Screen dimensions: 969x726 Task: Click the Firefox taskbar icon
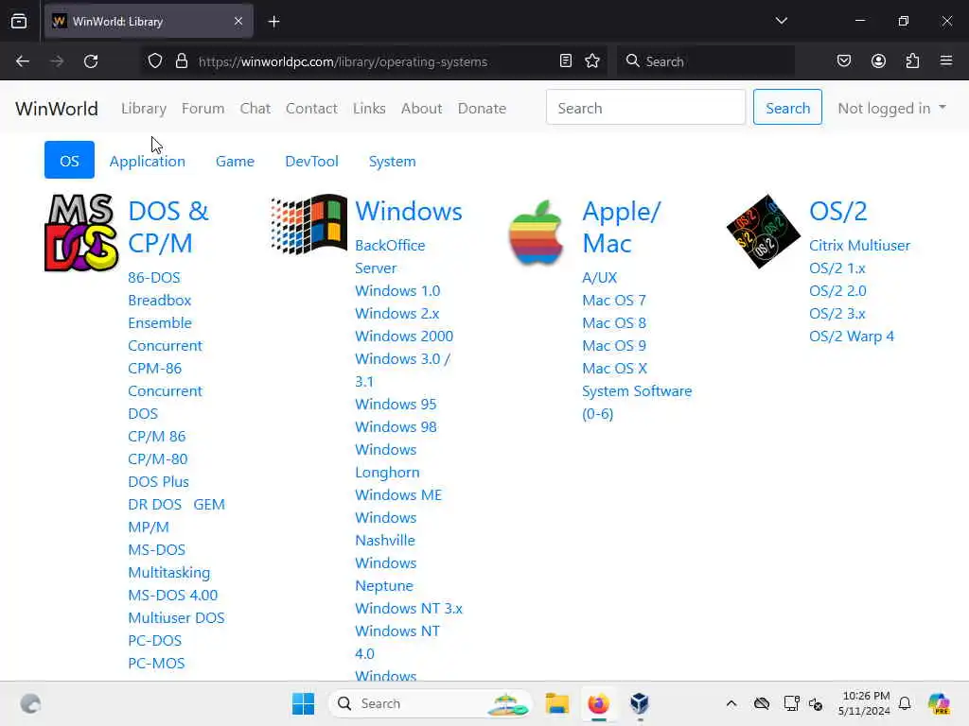coord(598,703)
